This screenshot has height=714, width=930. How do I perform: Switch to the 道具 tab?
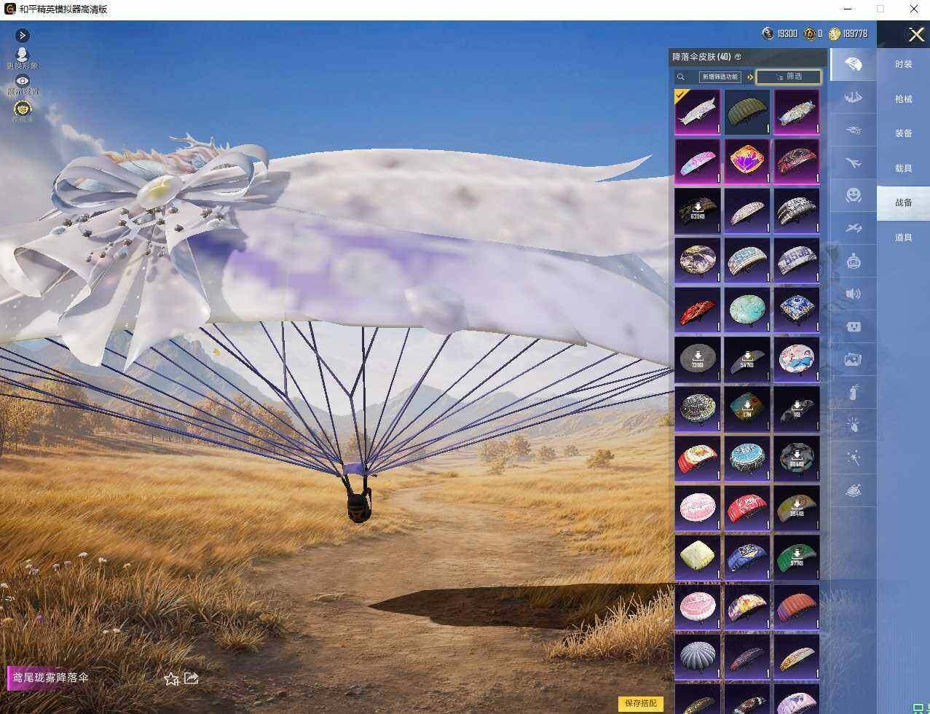[903, 237]
